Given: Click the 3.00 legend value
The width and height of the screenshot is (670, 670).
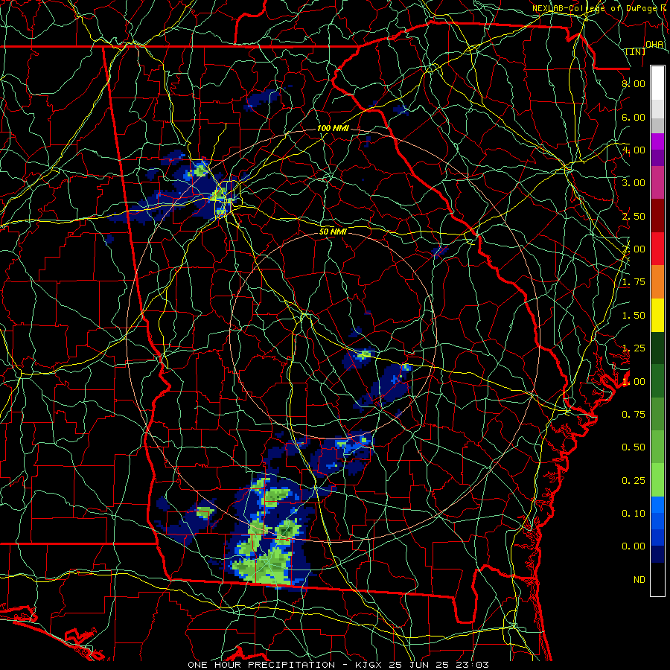Looking at the screenshot, I should (634, 183).
